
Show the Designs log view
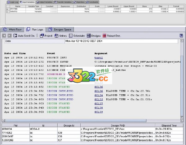[x=94, y=36]
